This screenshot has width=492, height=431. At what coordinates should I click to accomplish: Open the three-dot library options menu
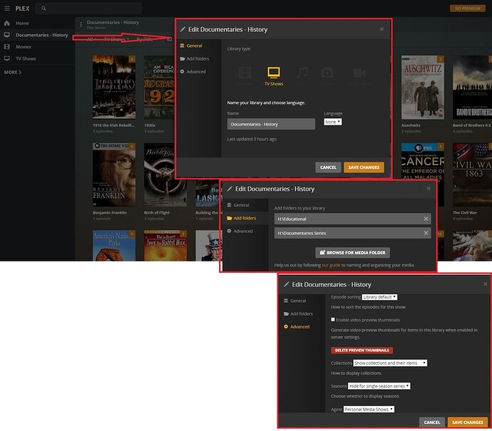click(81, 24)
